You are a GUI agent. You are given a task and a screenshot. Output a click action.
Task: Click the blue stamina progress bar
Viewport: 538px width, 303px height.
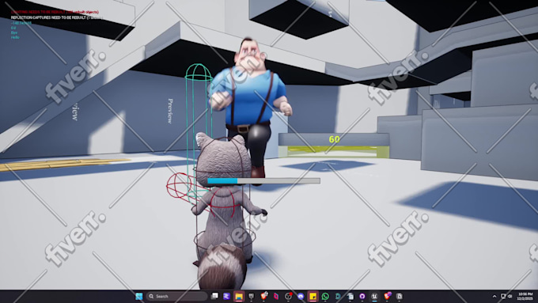(x=263, y=180)
